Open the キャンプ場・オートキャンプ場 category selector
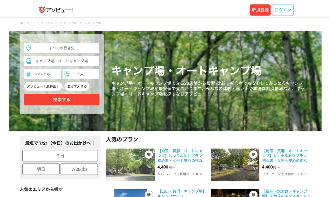The height and width of the screenshot is (197, 329). [62, 61]
